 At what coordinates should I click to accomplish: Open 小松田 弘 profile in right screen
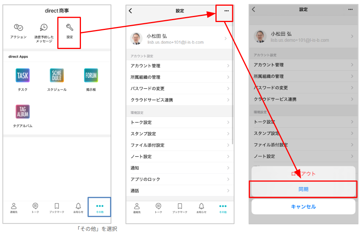(304, 36)
